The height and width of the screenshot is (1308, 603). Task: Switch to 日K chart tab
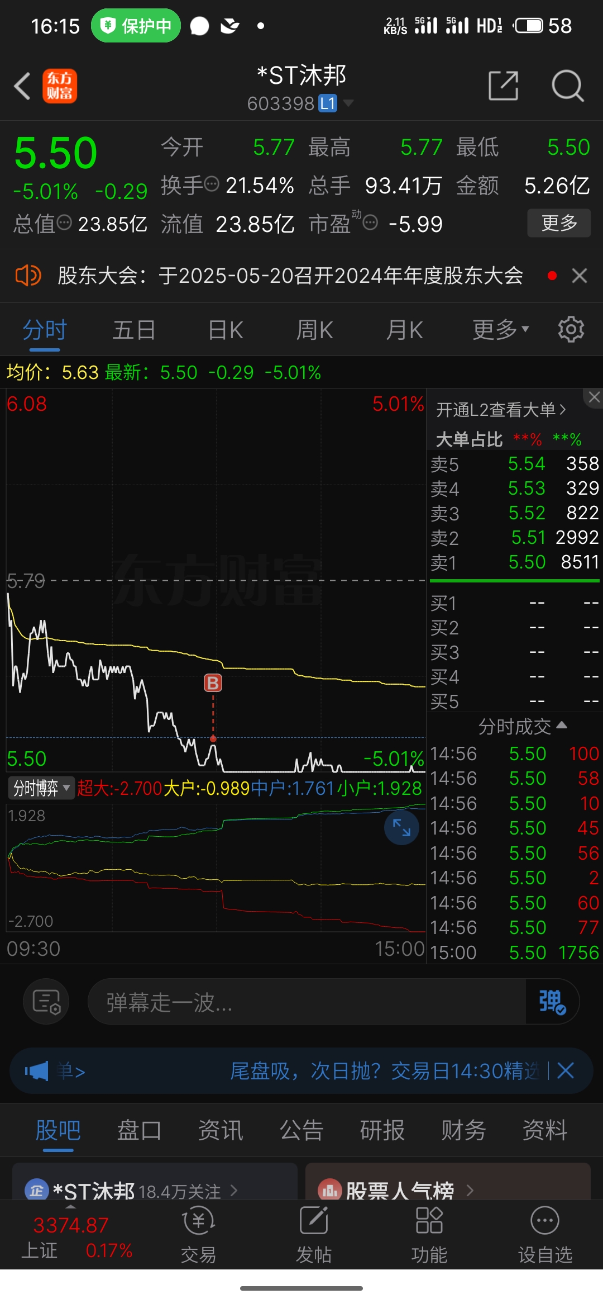226,330
